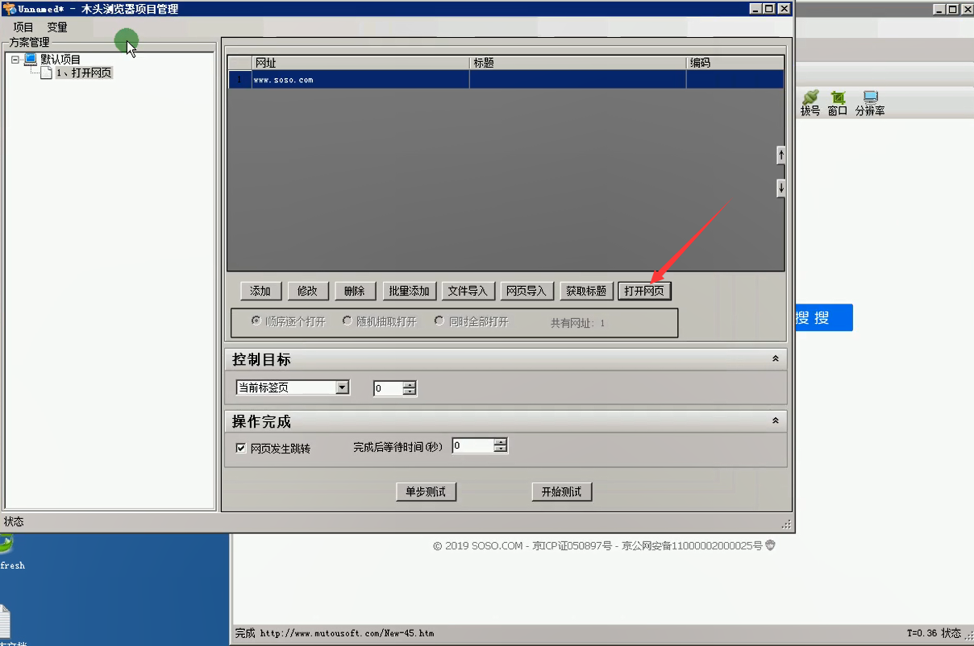Click the 标题 column header
The width and height of the screenshot is (974, 646).
pos(578,63)
